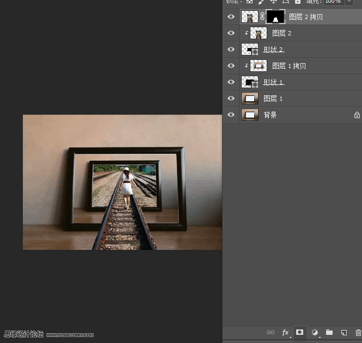Delete layer trash icon
Image resolution: width=362 pixels, height=343 pixels.
point(358,332)
